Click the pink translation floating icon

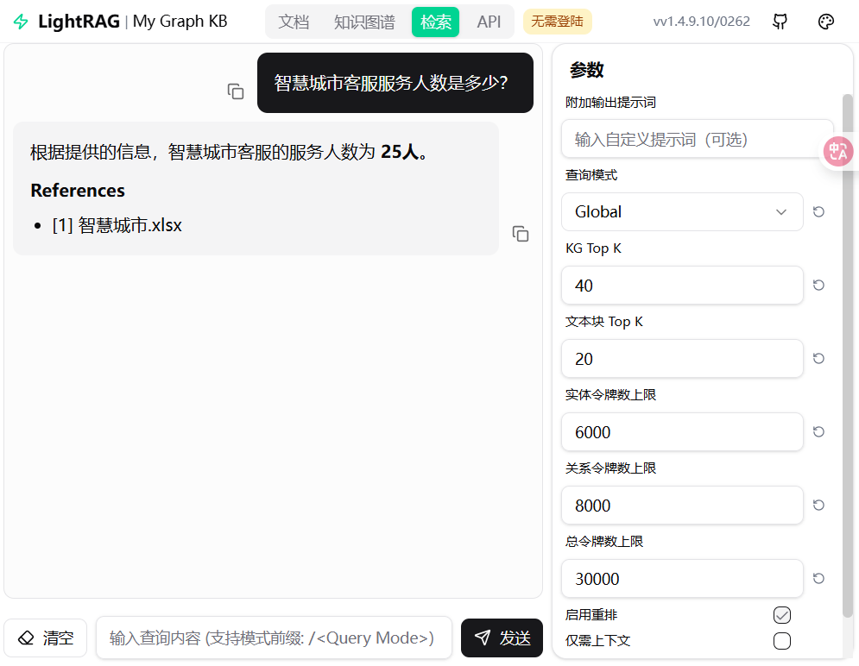pyautogui.click(x=838, y=152)
